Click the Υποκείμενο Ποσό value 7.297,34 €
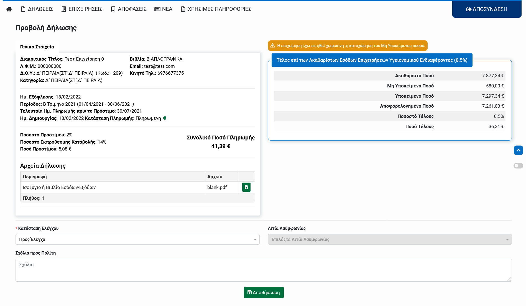The image size is (526, 306). click(x=493, y=96)
